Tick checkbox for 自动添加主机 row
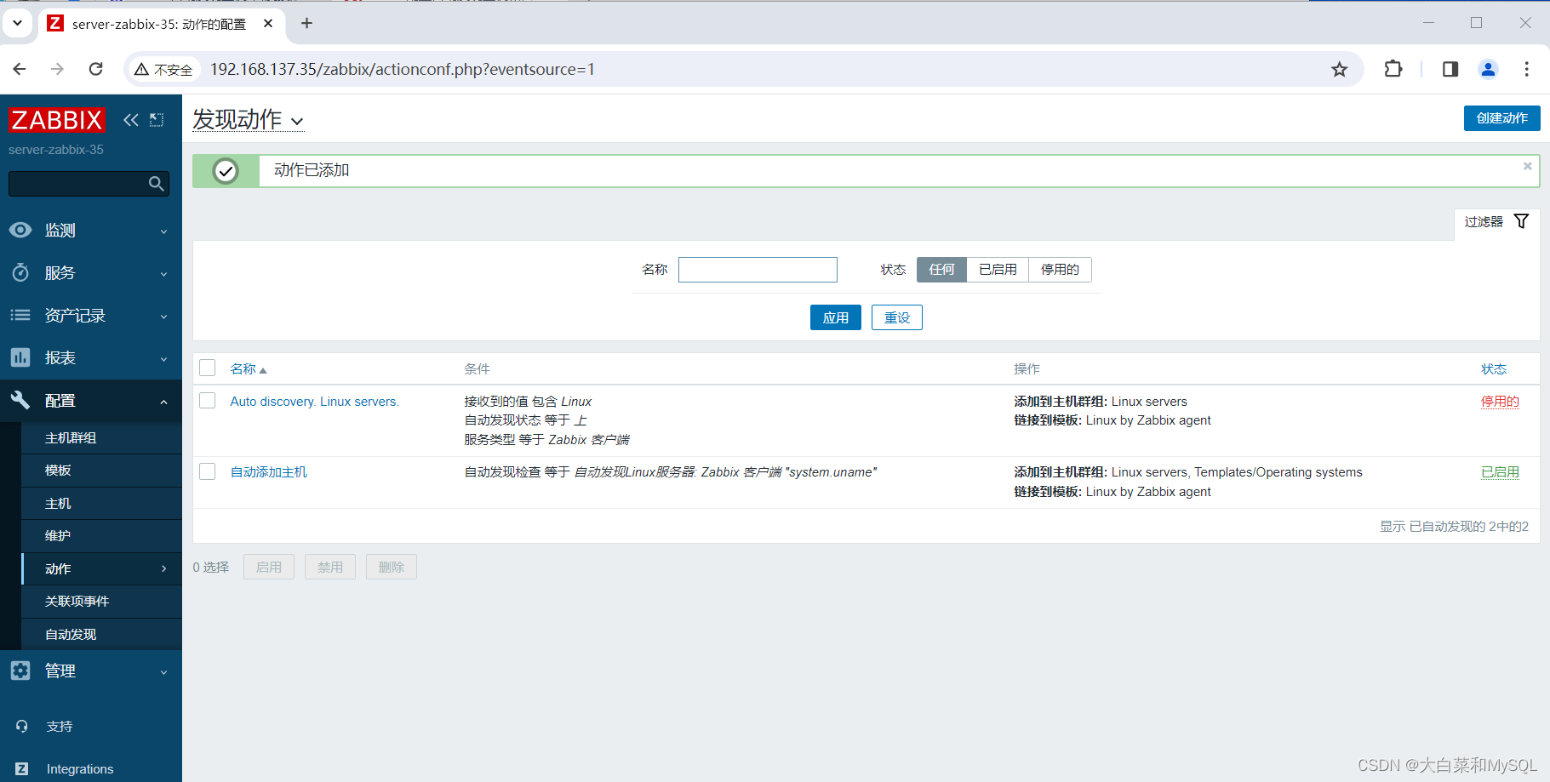Screen dimensions: 1550x782 click(x=208, y=471)
